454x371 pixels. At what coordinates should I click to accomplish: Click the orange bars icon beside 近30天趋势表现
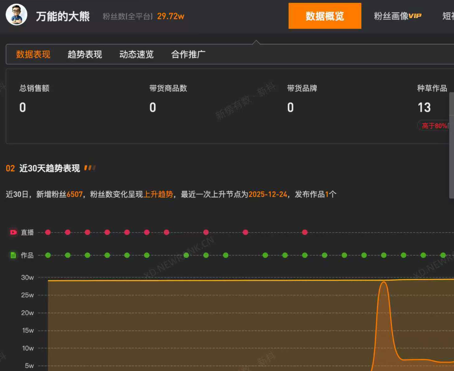[90, 168]
